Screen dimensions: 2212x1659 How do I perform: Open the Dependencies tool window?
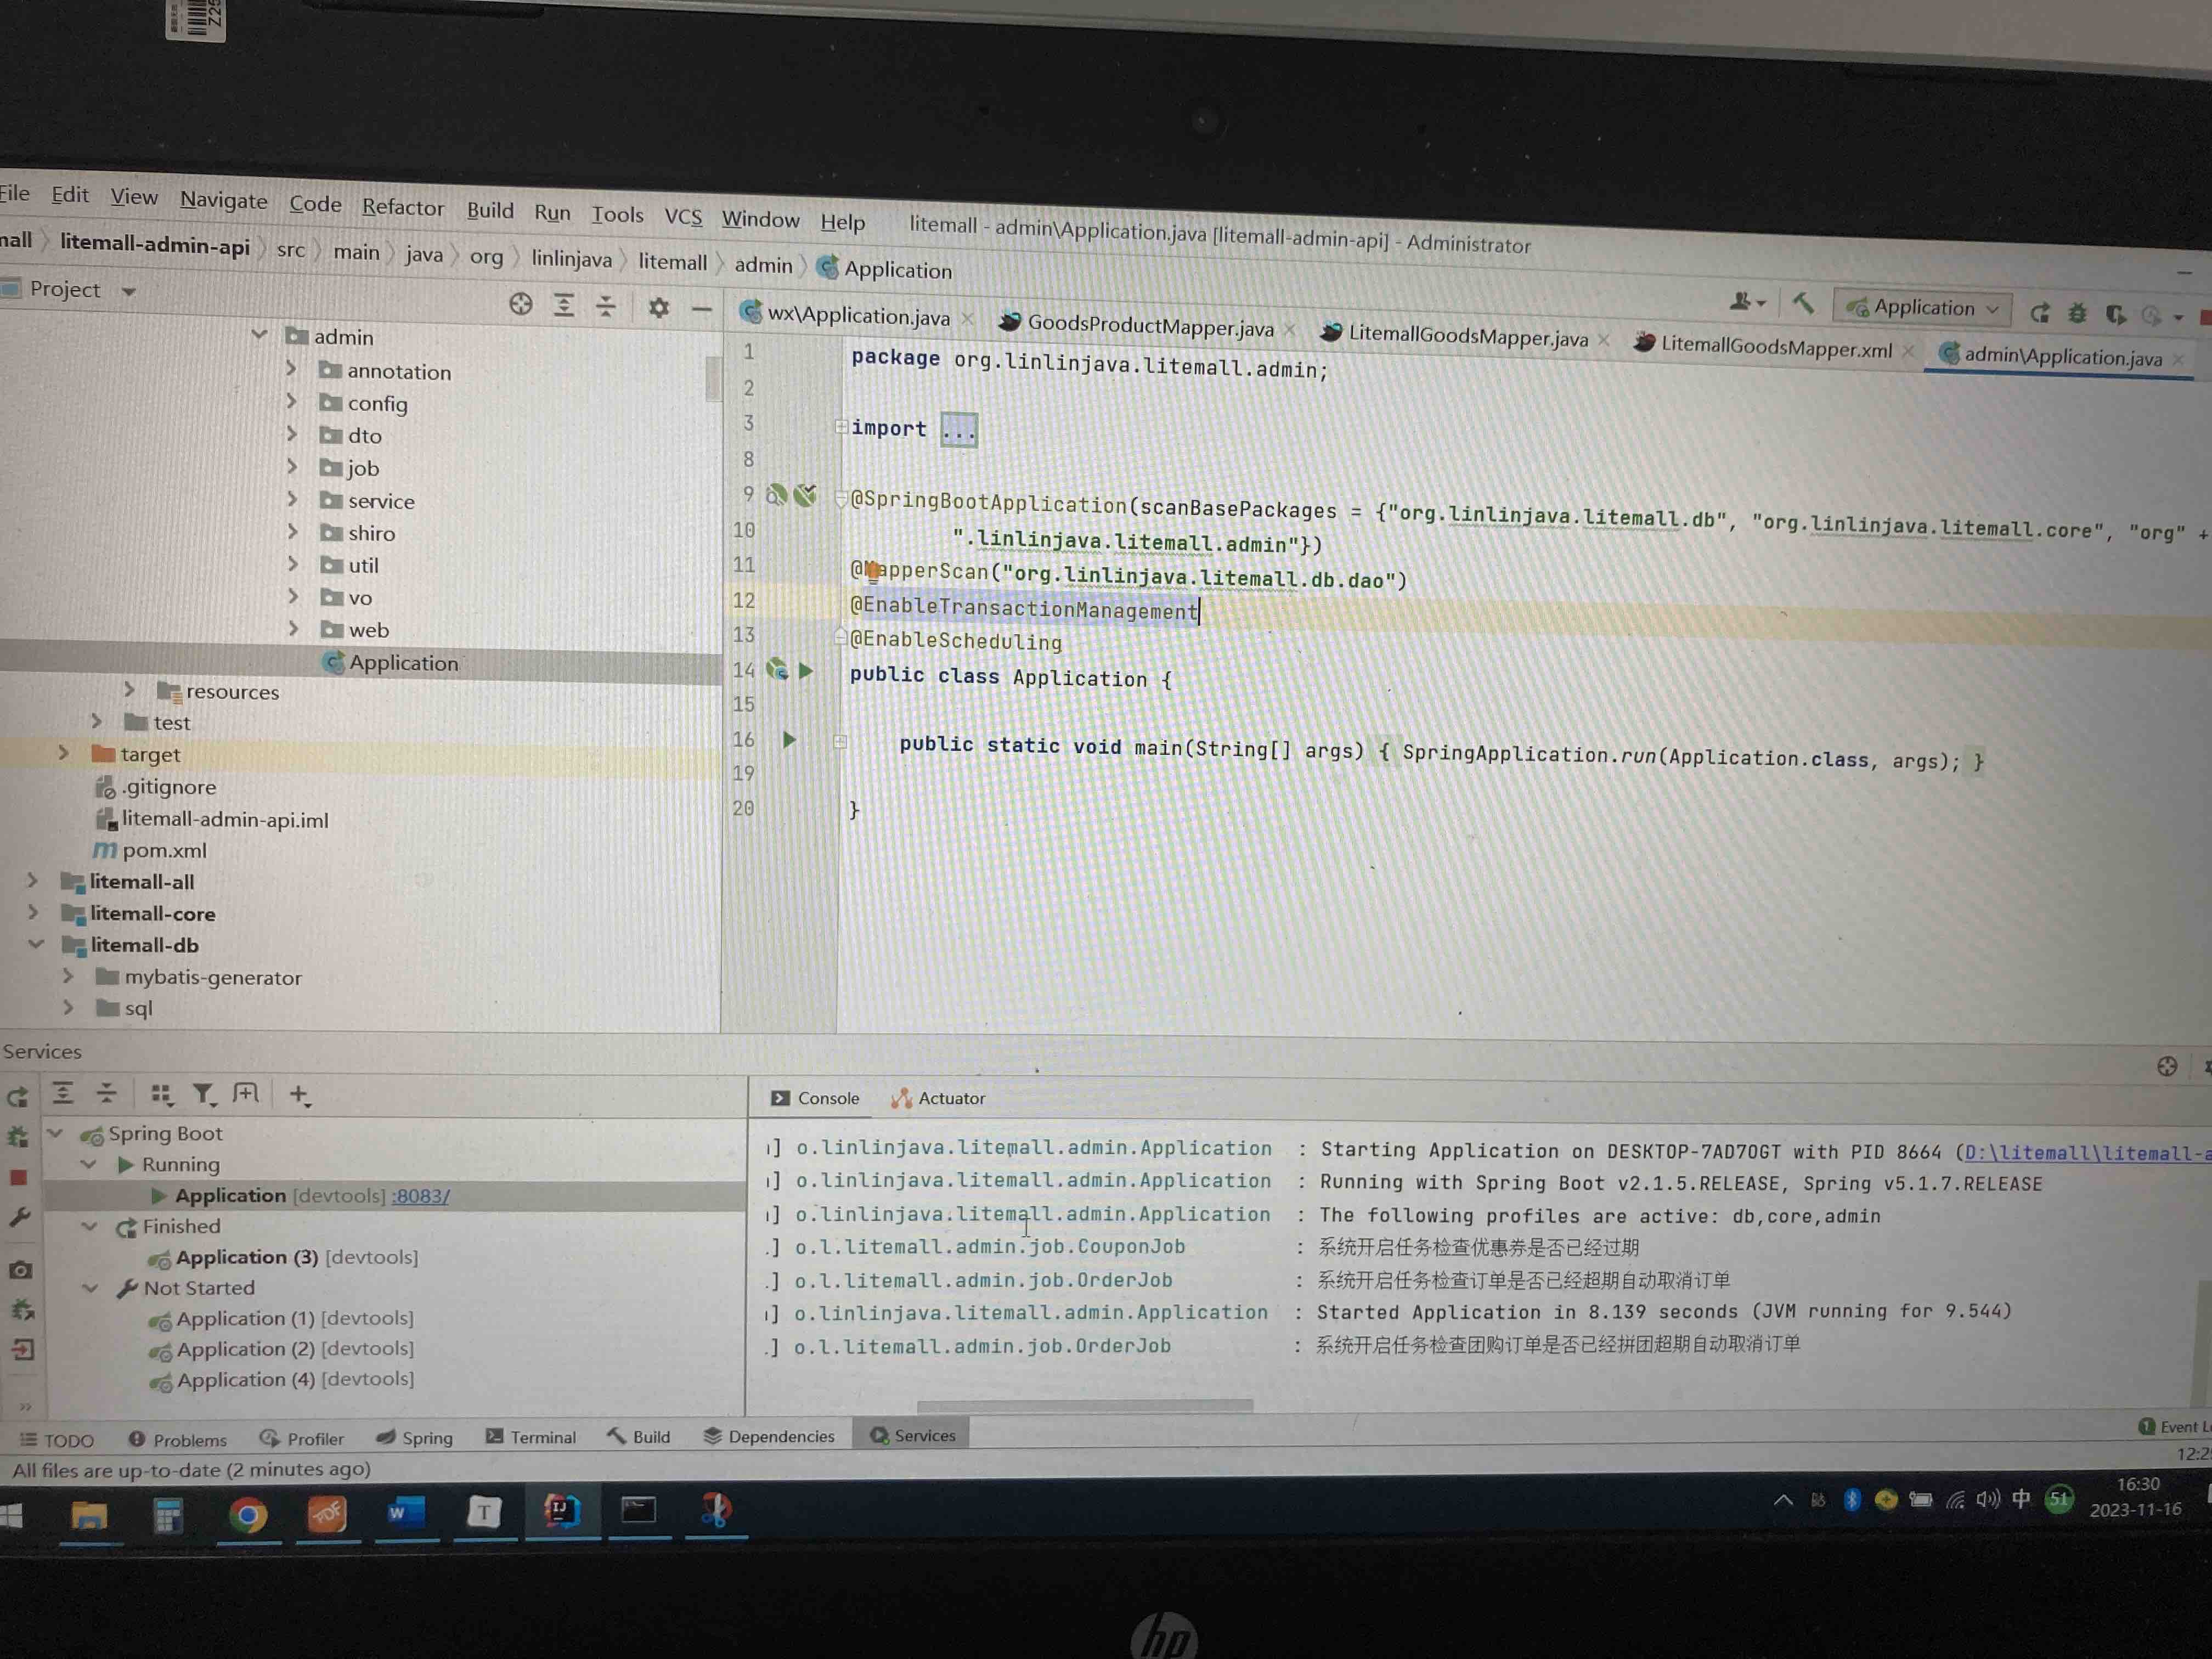[x=769, y=1436]
